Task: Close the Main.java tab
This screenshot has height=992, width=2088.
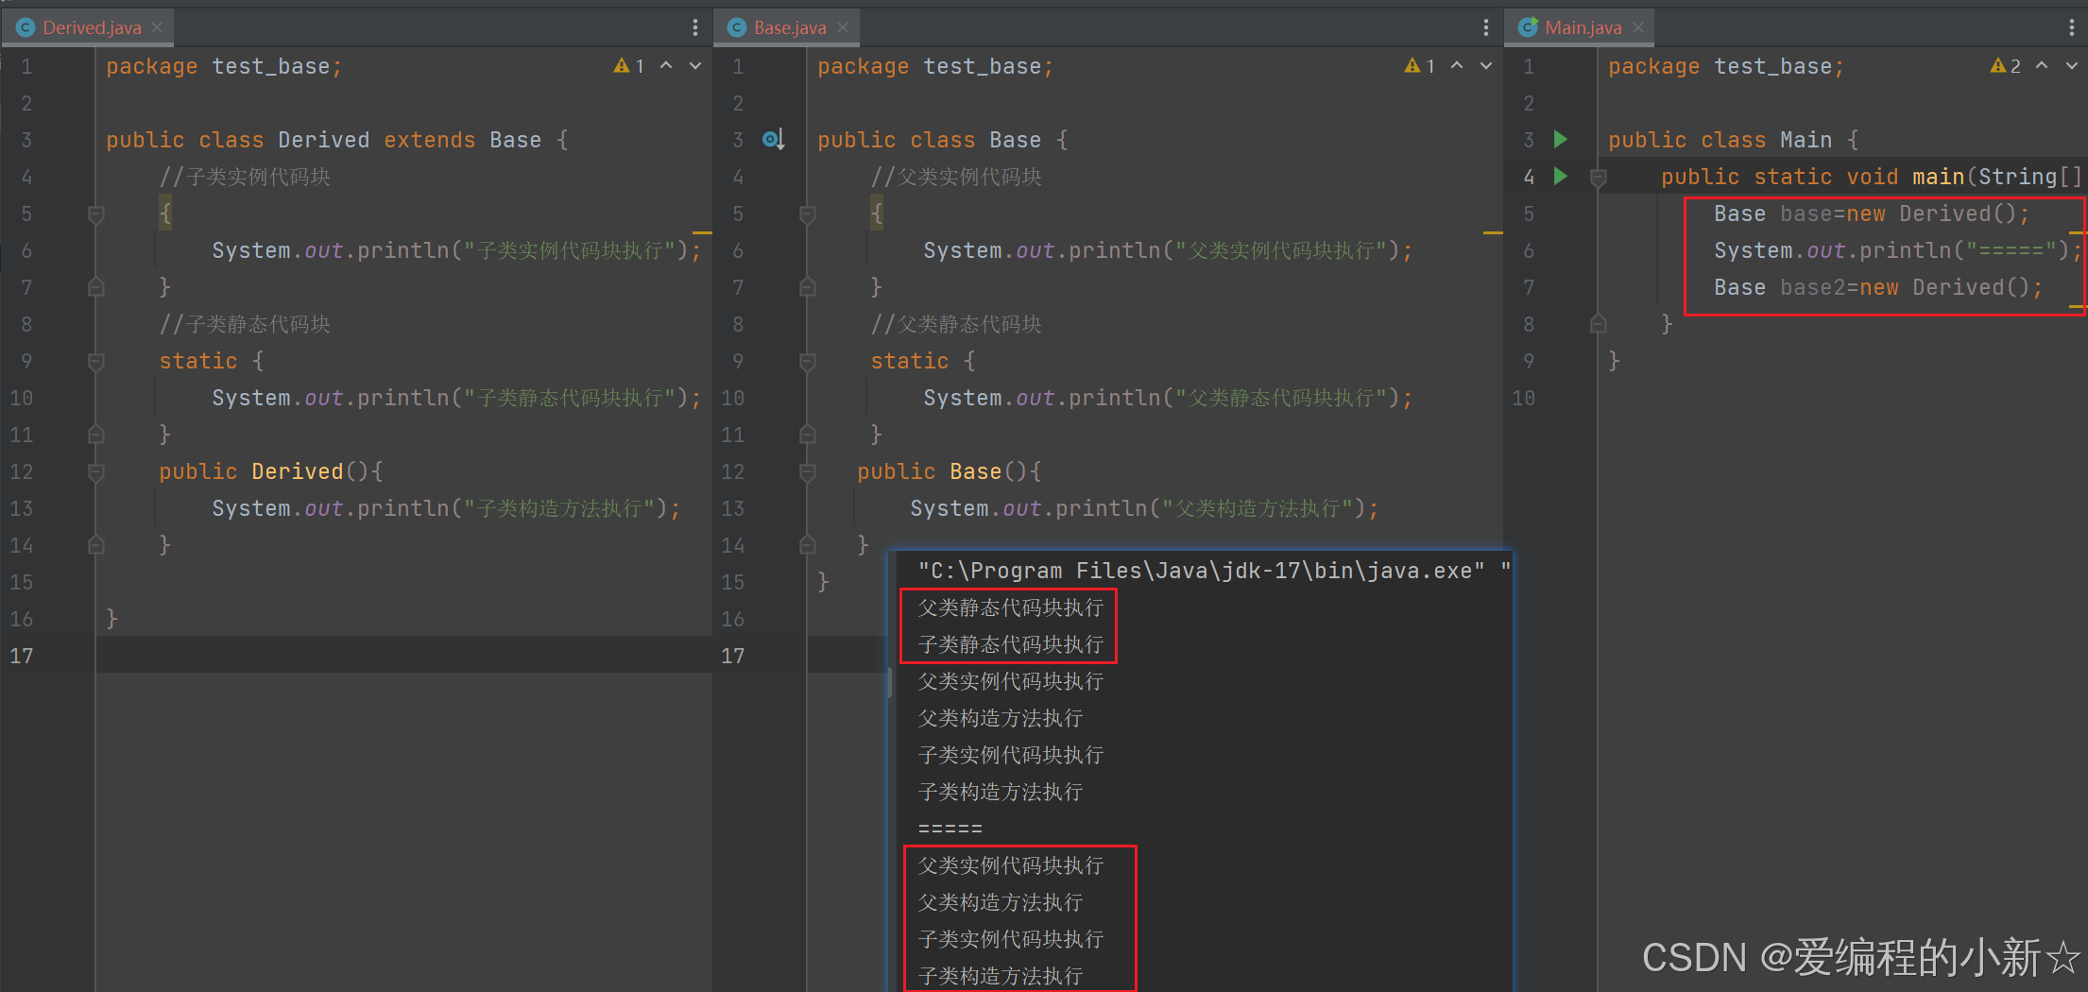Action: (1638, 27)
